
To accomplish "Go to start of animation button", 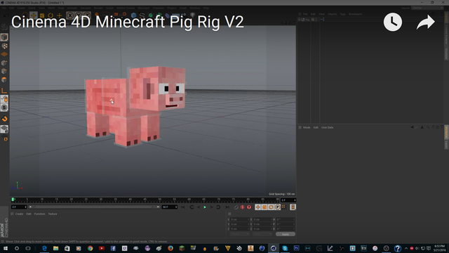I will (x=183, y=207).
